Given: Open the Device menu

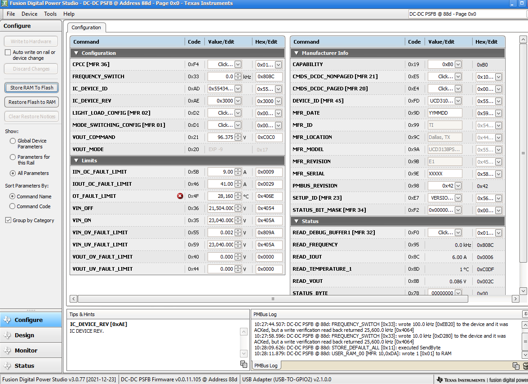Looking at the screenshot, I should point(29,14).
